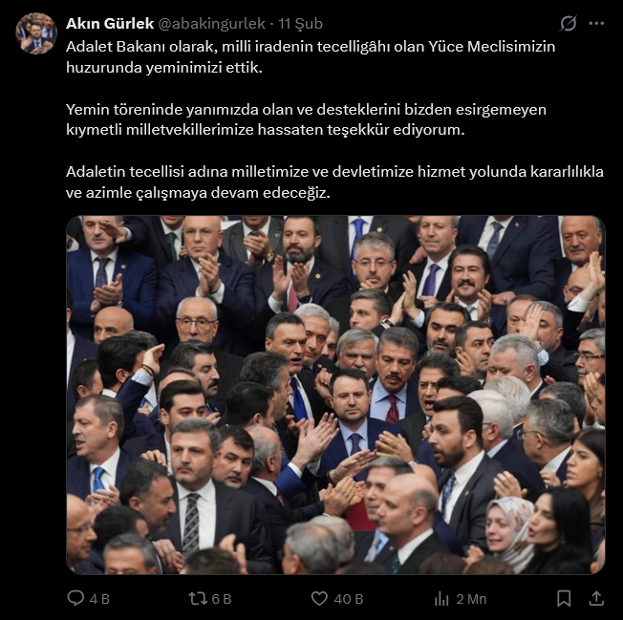Click the paragraph starting 'Adaletin tecellisi adına'
The height and width of the screenshot is (620, 623).
pyautogui.click(x=334, y=182)
